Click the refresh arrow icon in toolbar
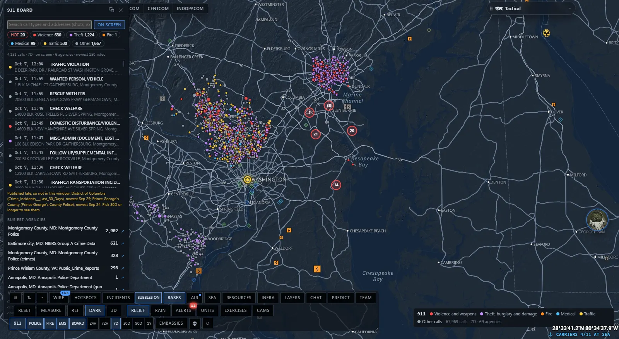Screen dimensions: 619x339 coord(208,324)
